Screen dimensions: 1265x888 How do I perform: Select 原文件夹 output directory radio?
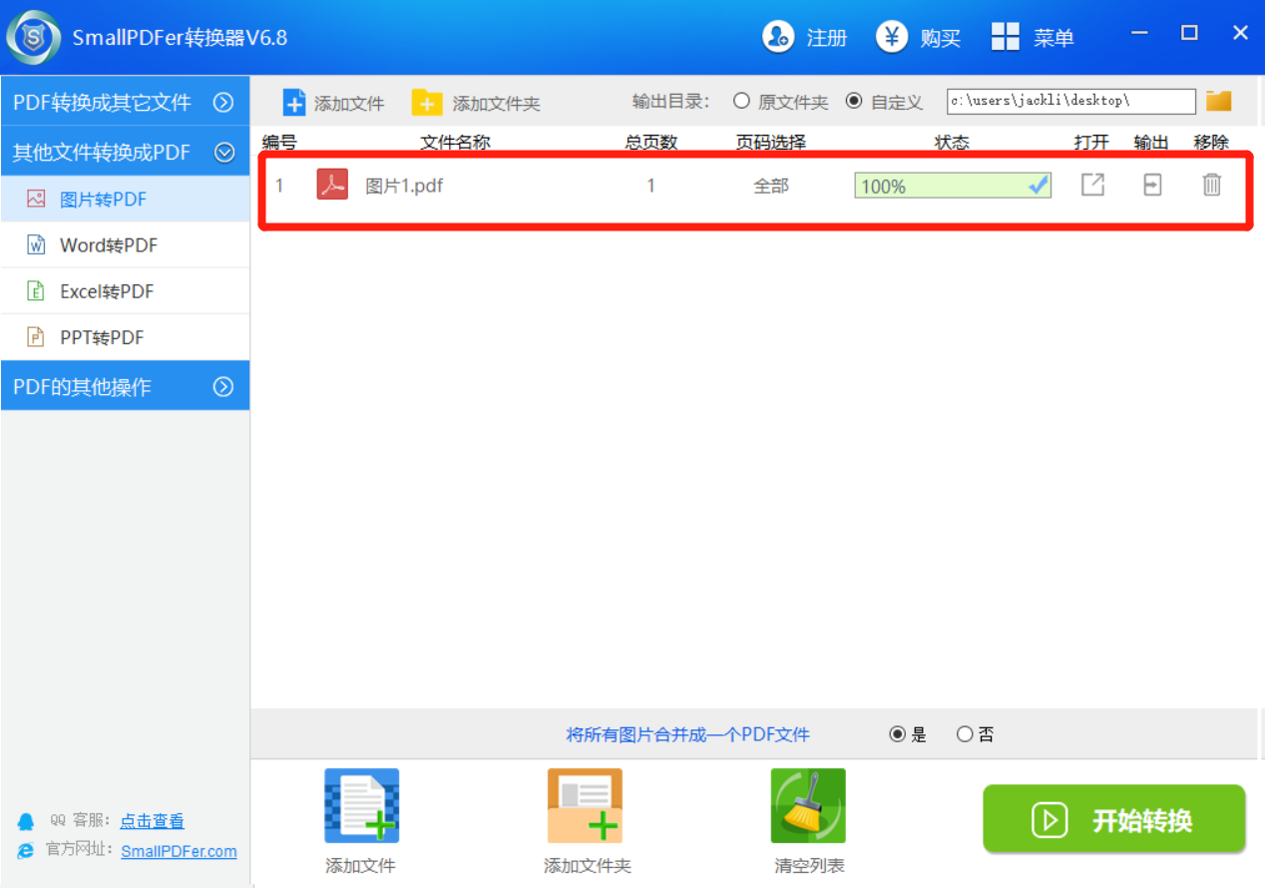click(x=741, y=101)
